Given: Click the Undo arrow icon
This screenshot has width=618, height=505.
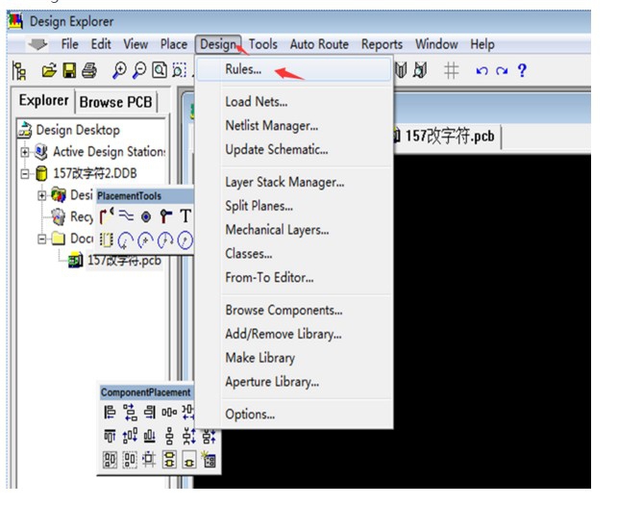Looking at the screenshot, I should point(482,70).
